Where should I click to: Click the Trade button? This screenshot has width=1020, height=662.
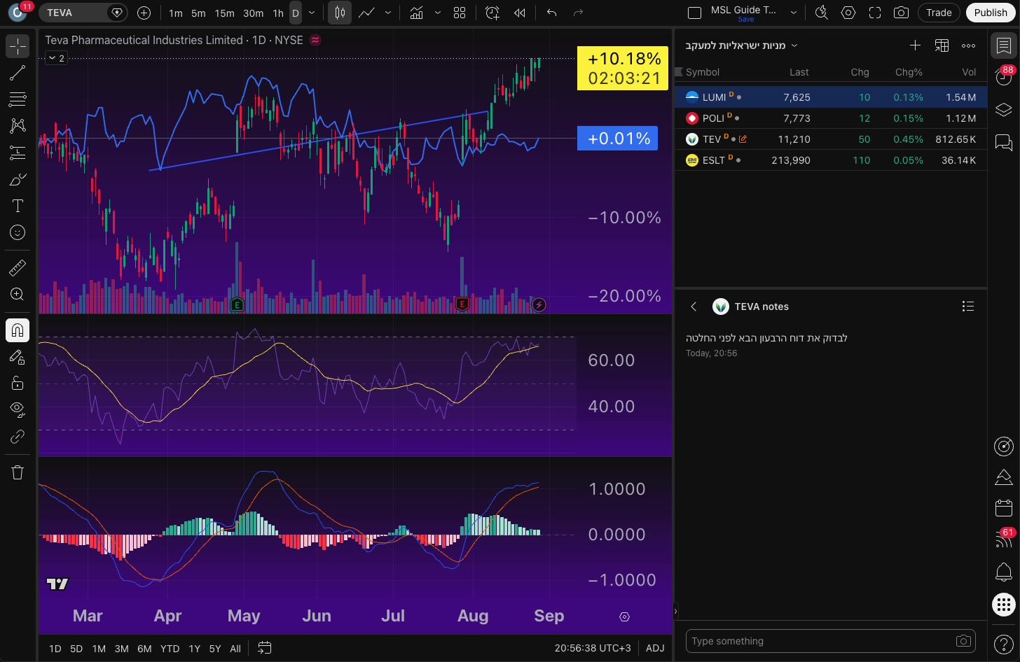(x=939, y=13)
